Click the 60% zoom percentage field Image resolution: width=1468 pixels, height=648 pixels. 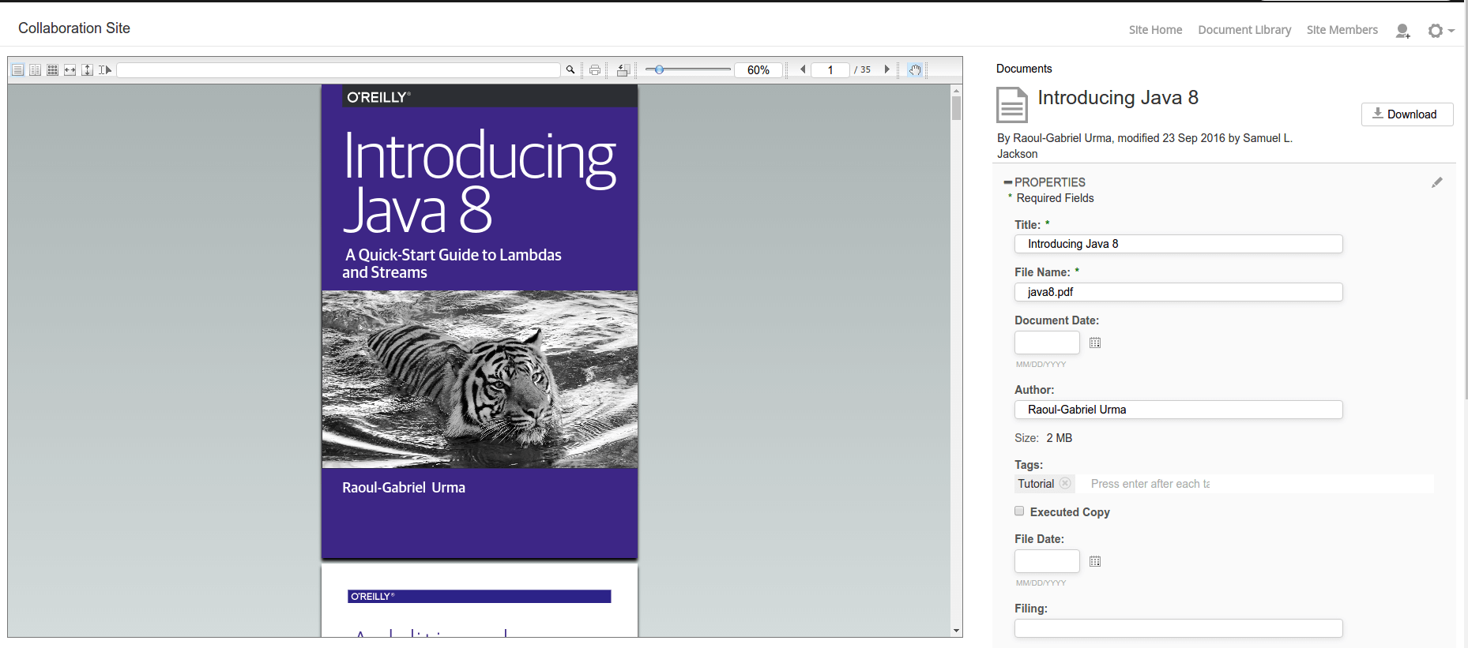point(758,70)
